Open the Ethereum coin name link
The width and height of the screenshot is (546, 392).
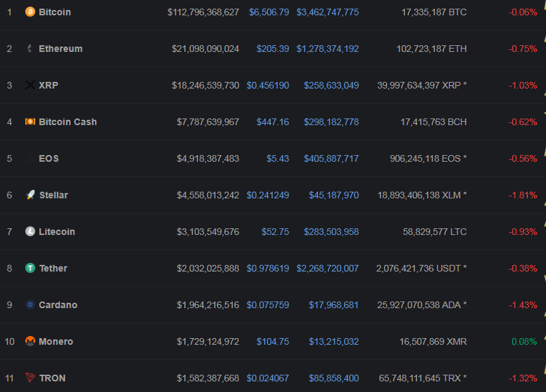61,49
